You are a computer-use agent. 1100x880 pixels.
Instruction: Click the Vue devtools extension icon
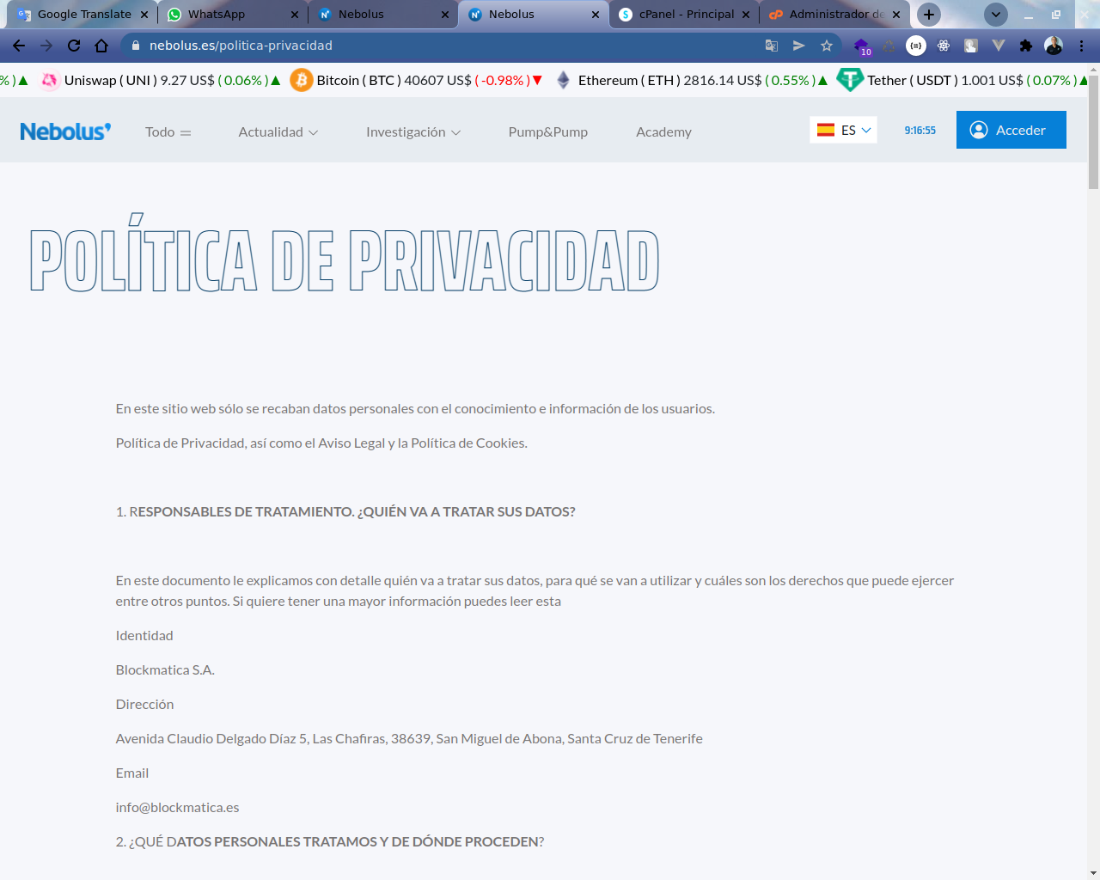[x=998, y=46]
